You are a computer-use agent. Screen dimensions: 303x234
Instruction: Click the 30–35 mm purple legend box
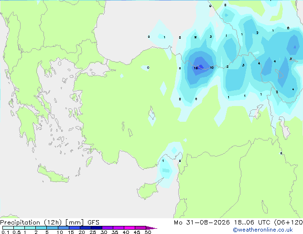click(x=107, y=228)
